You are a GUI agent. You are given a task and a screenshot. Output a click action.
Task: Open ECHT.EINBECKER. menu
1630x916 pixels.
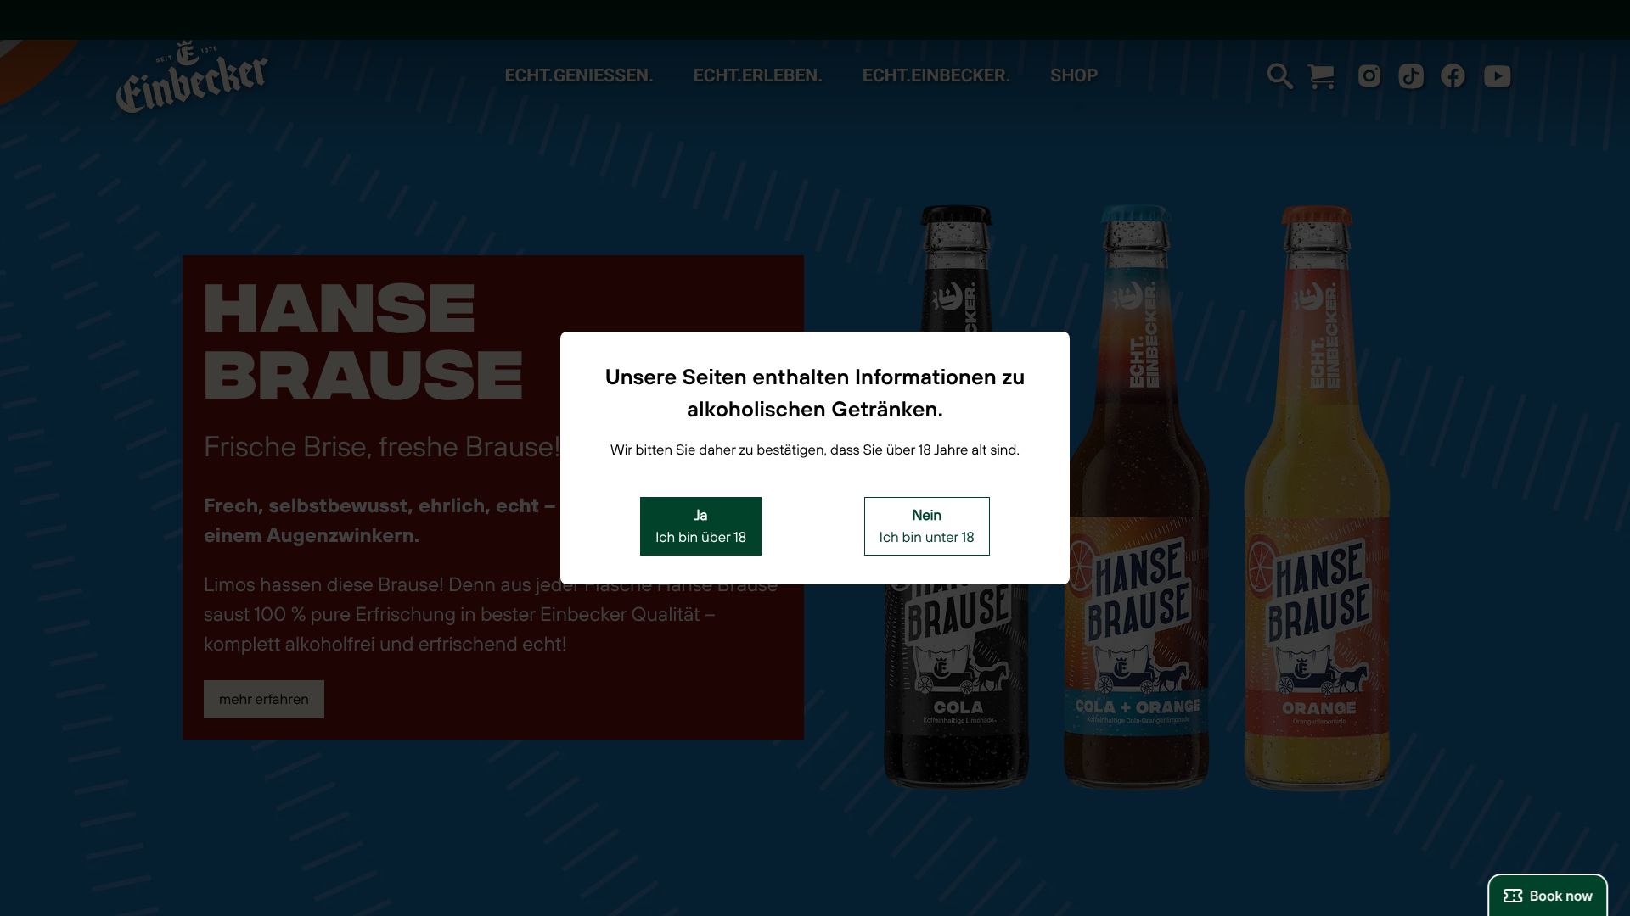pos(936,75)
